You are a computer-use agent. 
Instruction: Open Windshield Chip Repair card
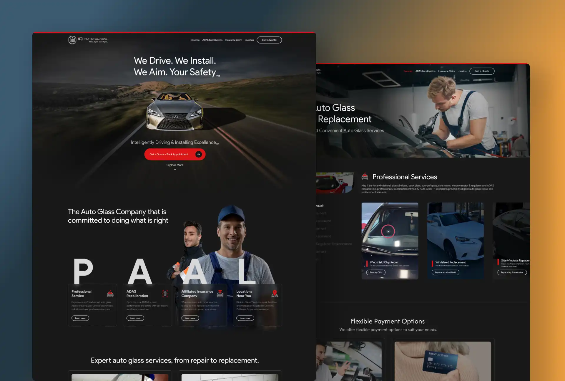[x=390, y=241]
